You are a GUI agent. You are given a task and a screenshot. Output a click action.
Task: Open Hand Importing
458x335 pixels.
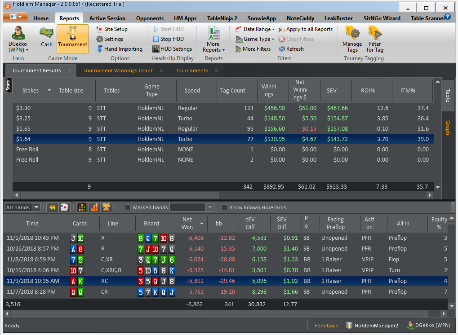coord(120,49)
